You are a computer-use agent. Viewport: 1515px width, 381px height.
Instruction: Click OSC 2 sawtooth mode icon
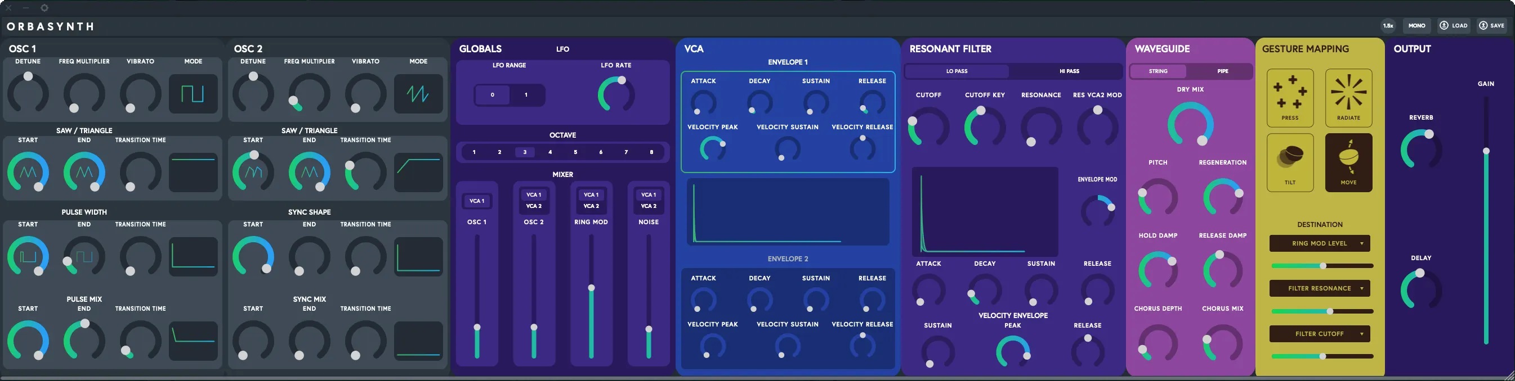point(418,94)
